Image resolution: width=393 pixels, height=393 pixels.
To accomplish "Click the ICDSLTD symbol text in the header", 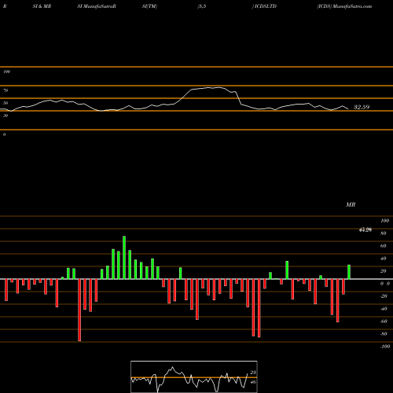I will [x=266, y=6].
